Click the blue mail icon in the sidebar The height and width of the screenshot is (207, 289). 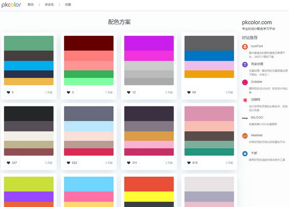click(245, 153)
